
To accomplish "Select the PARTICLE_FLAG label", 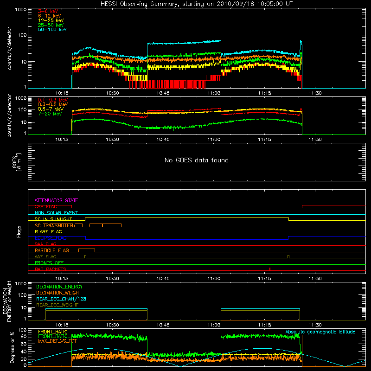I will pos(52,250).
